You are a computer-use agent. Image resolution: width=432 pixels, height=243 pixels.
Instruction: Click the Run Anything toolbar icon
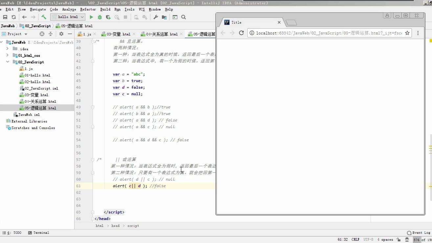coord(175,17)
